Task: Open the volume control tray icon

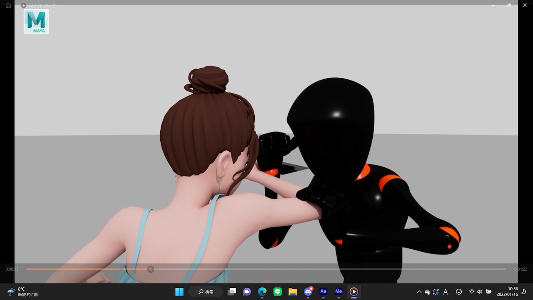Action: pos(480,292)
